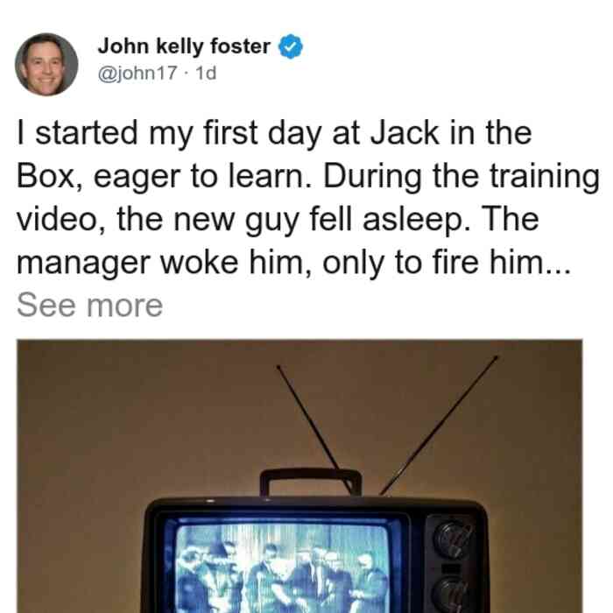This screenshot has height=613, width=613.
Task: Click the TV carrying handle in the photo
Action: (311, 483)
